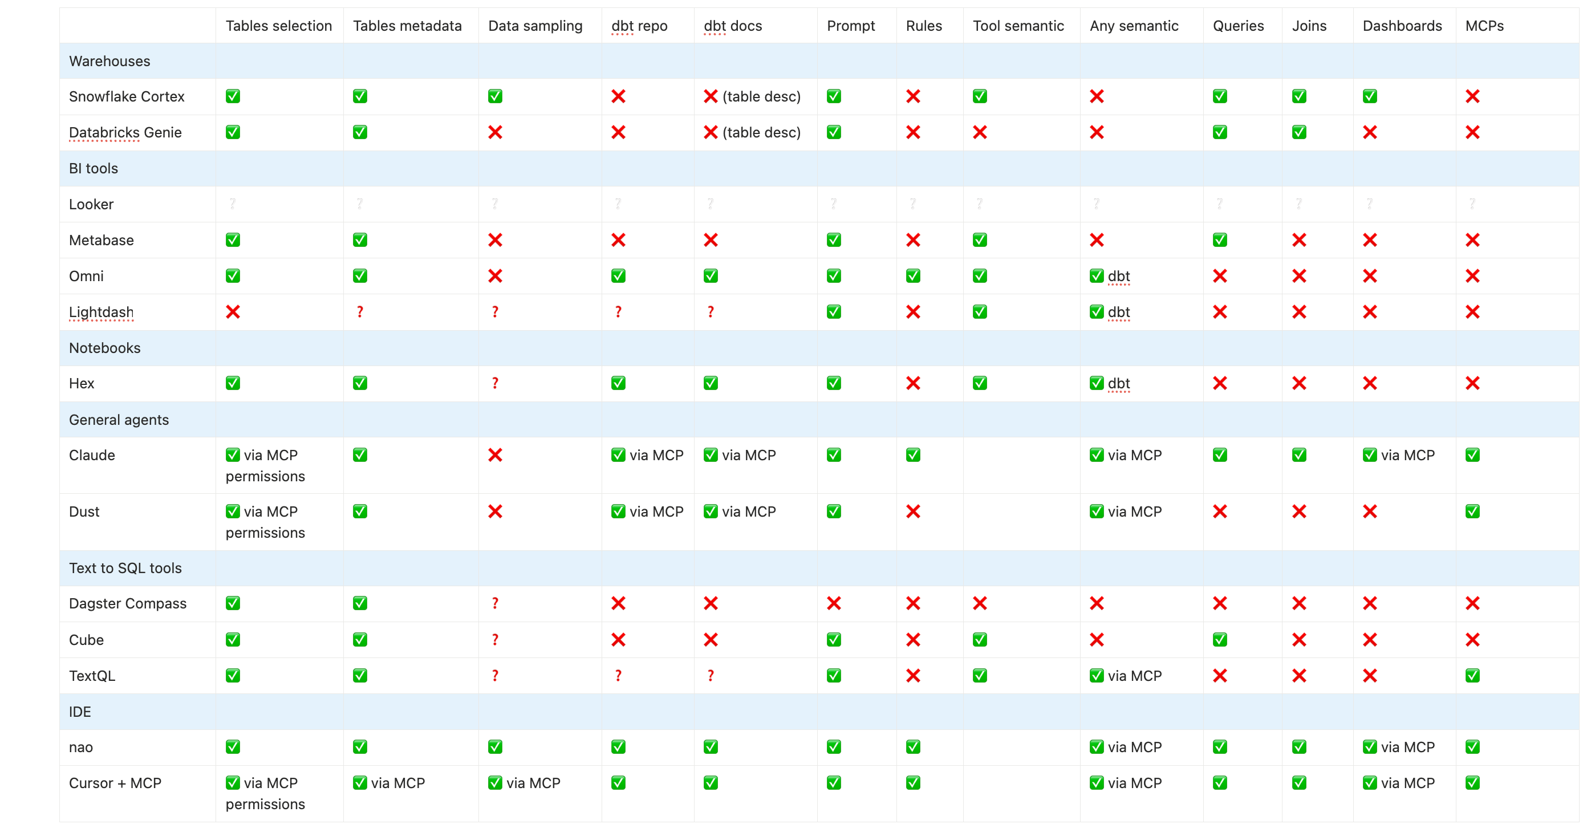Click Looker Tables selection faded question mark
This screenshot has height=828, width=1591.
click(233, 204)
